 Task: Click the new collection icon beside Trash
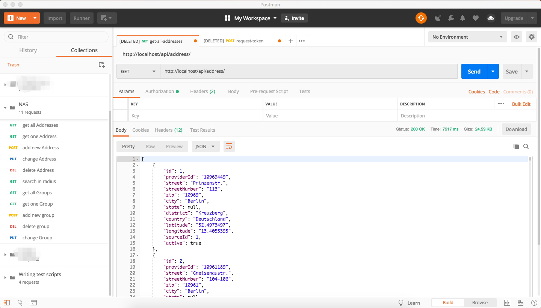pos(101,65)
